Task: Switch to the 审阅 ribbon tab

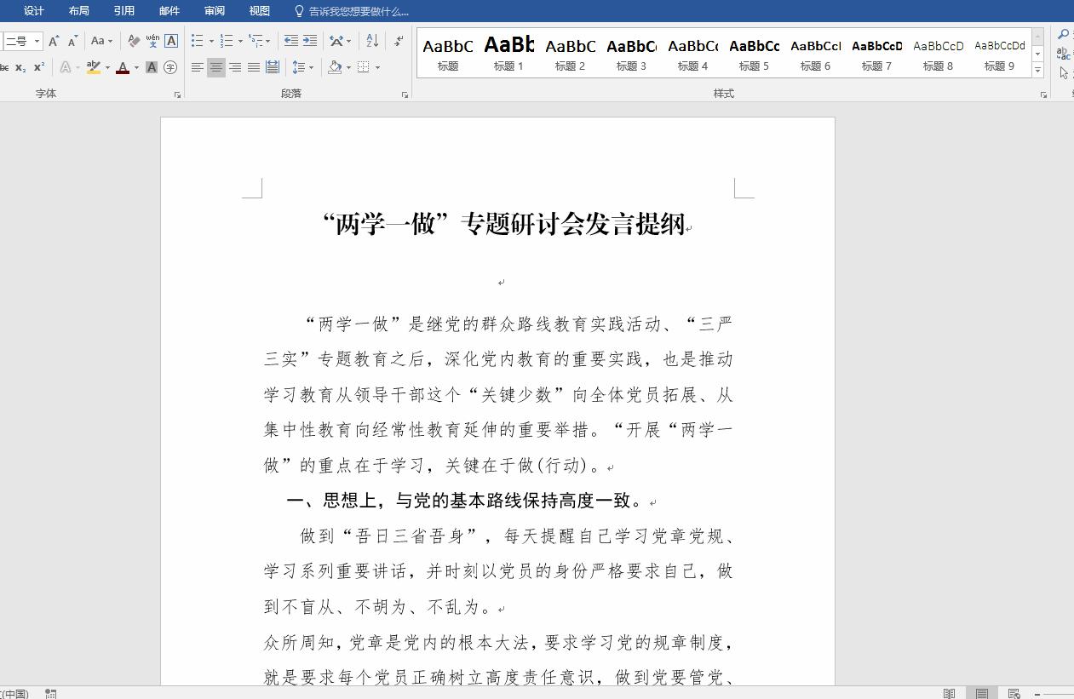Action: [x=214, y=11]
